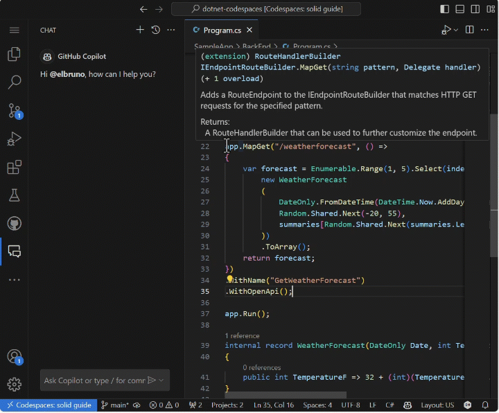
Task: Expand additional activity bar views ellipsis
Action: (14, 280)
